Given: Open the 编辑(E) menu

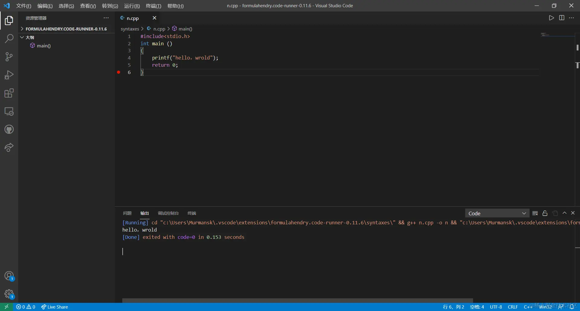Looking at the screenshot, I should [x=45, y=6].
